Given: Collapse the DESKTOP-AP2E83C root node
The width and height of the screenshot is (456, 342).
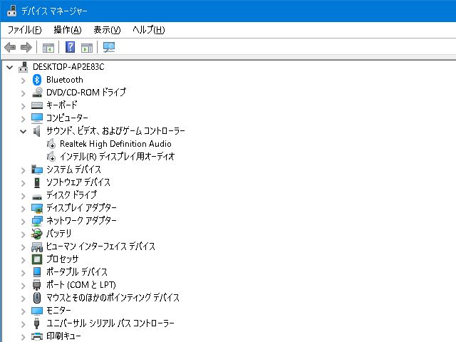Looking at the screenshot, I should click(9, 67).
